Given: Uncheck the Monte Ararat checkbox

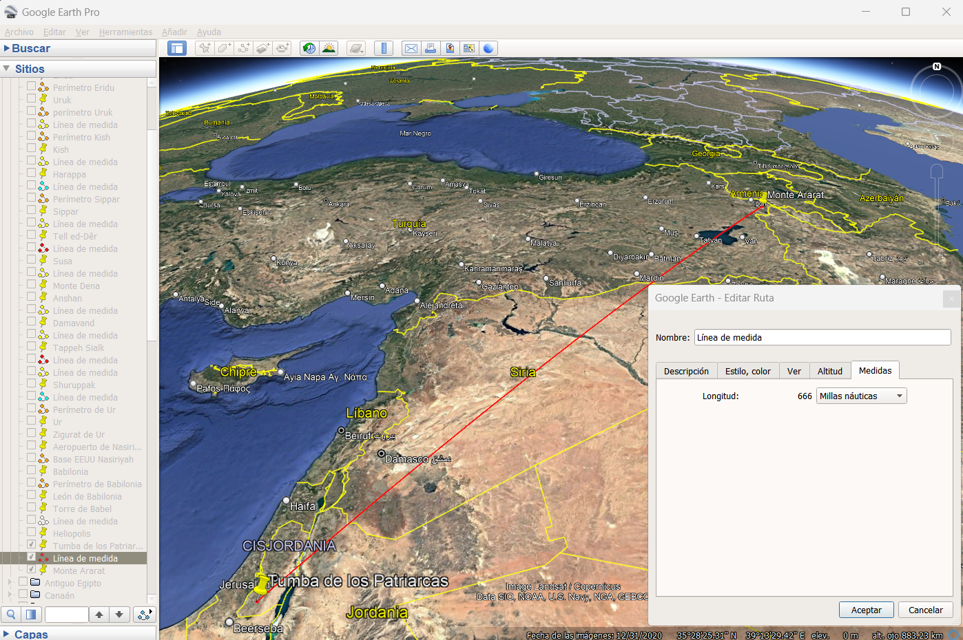Looking at the screenshot, I should pos(31,570).
